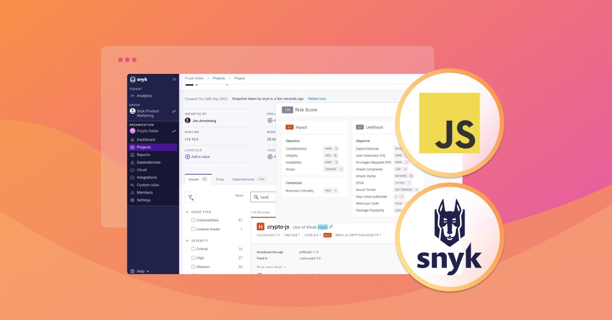Enable the Critical severity checkbox

click(193, 249)
